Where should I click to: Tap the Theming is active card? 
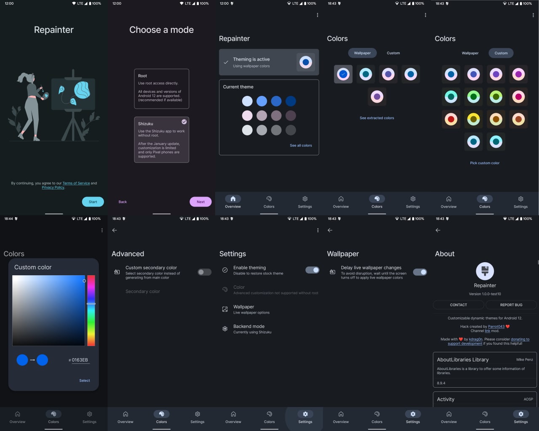point(269,62)
